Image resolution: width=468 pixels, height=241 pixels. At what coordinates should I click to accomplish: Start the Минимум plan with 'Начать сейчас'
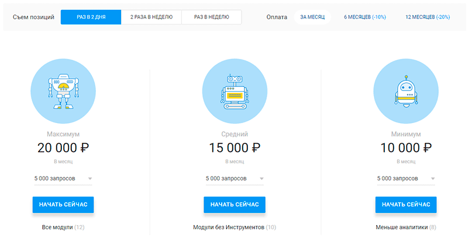coord(406,205)
